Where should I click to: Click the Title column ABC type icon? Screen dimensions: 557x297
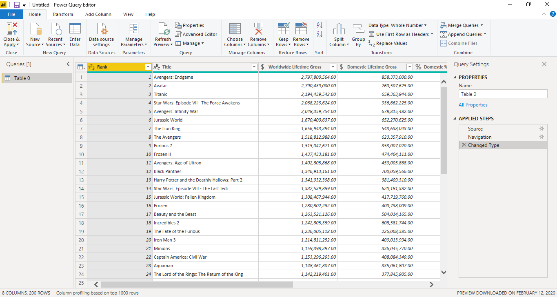click(x=157, y=67)
